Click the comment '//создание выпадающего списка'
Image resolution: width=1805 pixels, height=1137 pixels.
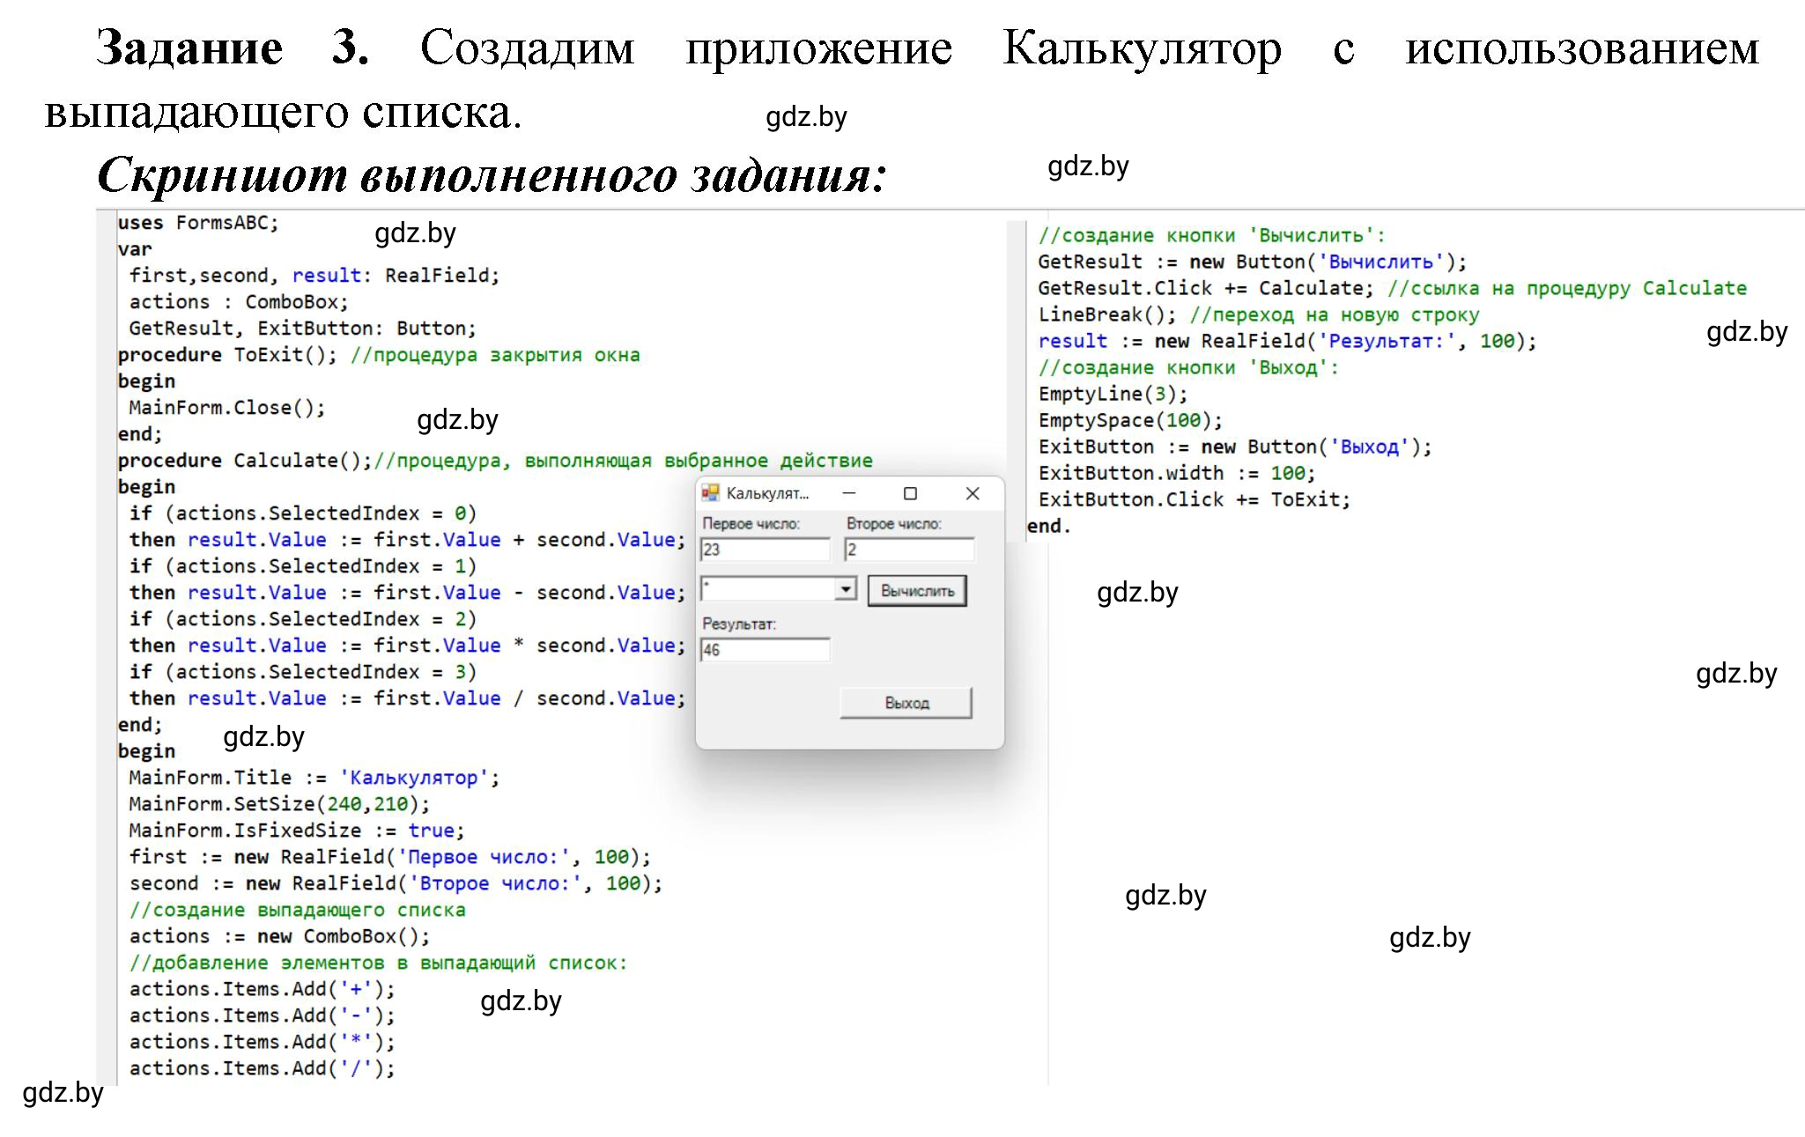[x=298, y=910]
